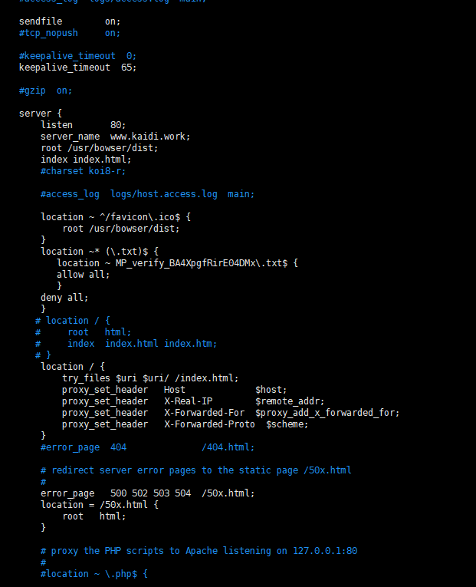The image size is (476, 587).
Task: Click the /404.html commented path
Action: coord(228,447)
